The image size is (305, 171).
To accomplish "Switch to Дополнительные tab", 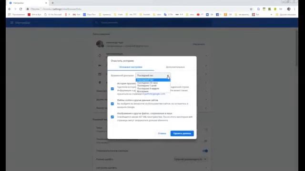I will click(x=175, y=67).
